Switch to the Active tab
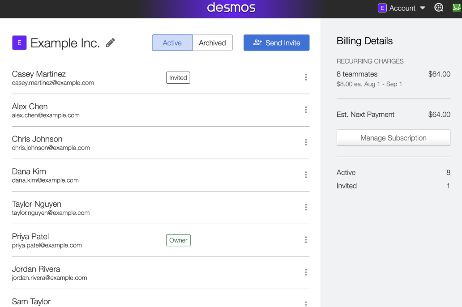462x307 pixels. (x=172, y=43)
